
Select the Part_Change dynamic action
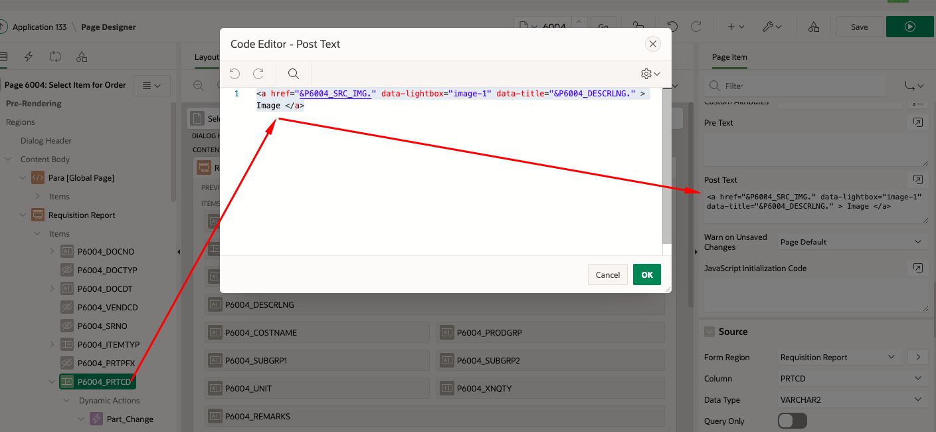[122, 419]
